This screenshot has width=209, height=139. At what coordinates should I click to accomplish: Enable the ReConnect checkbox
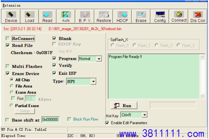(x=8, y=39)
